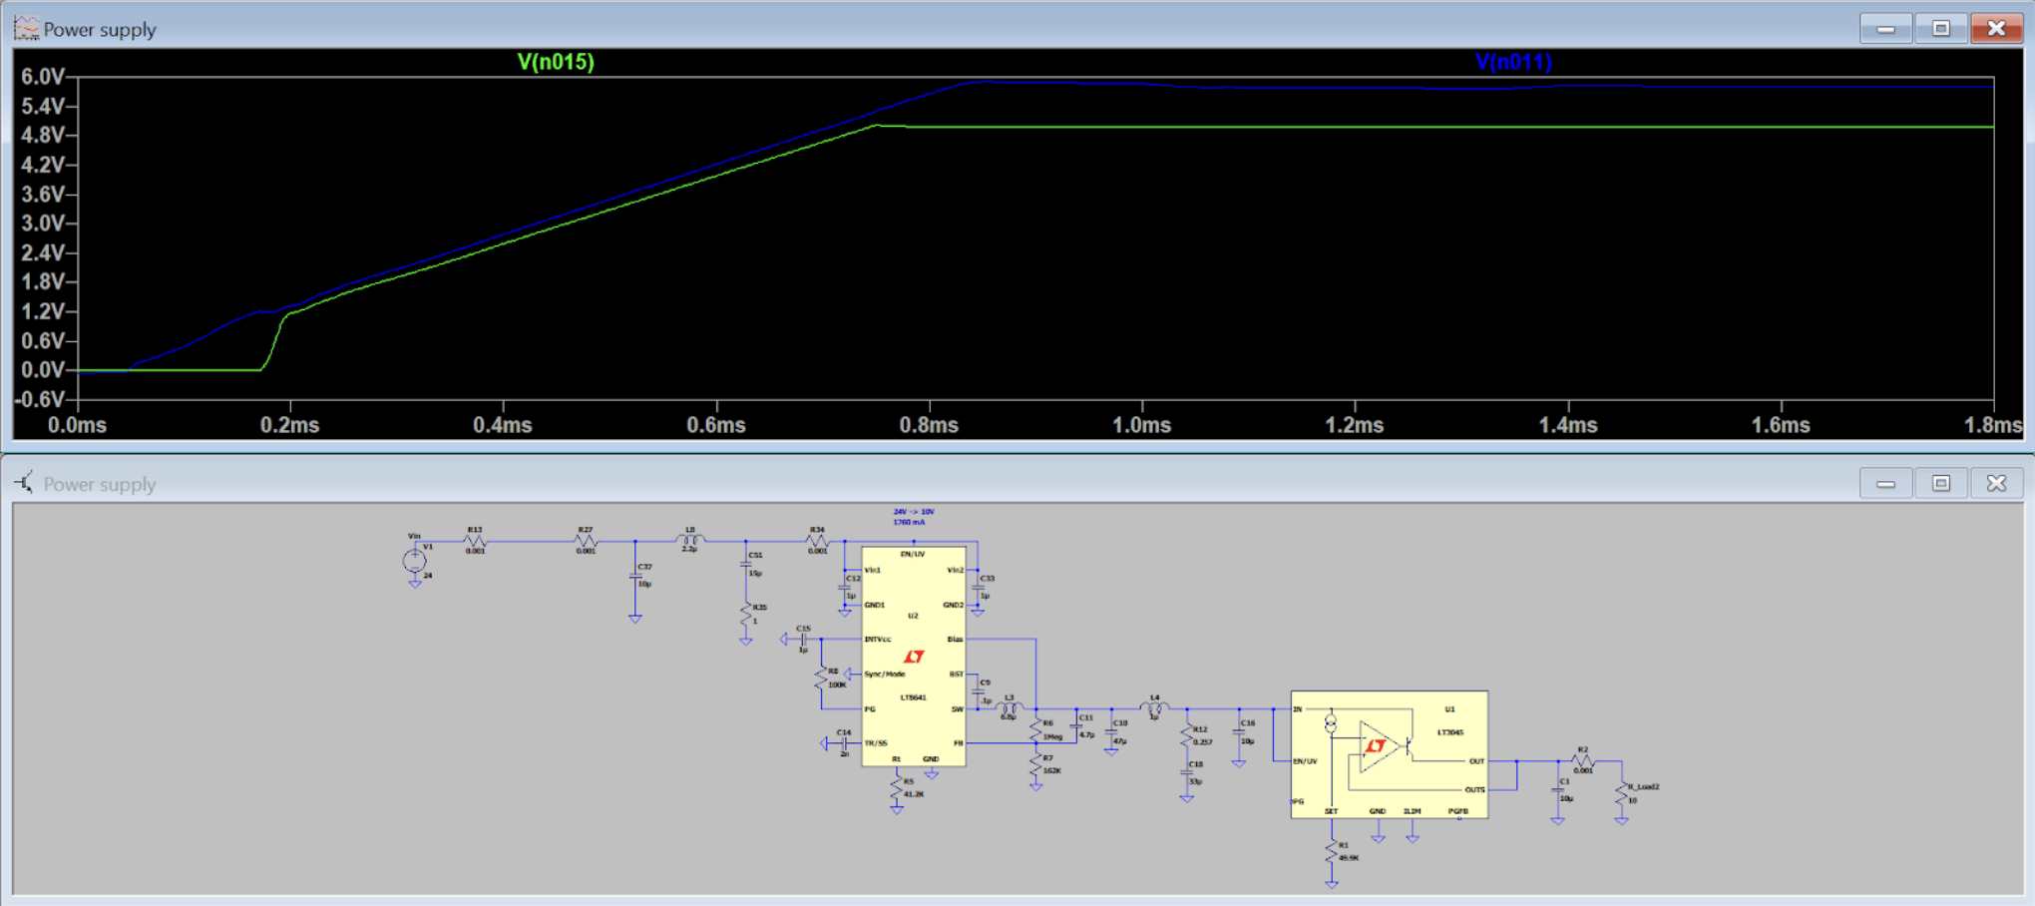Click the V(n011) blue trace label
This screenshot has width=2035, height=906.
pos(1513,62)
